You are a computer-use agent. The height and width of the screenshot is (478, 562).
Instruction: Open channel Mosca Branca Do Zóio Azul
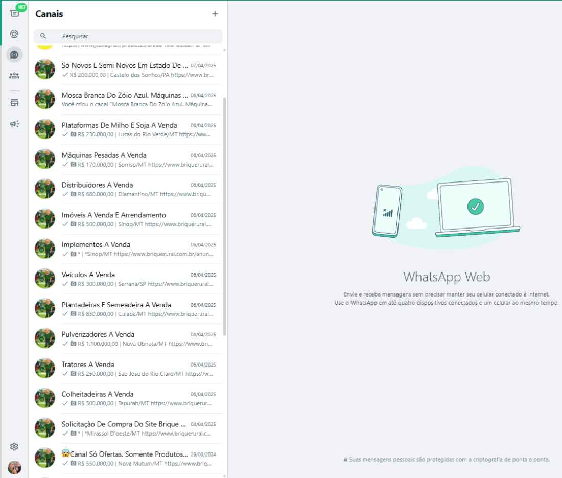pos(128,99)
